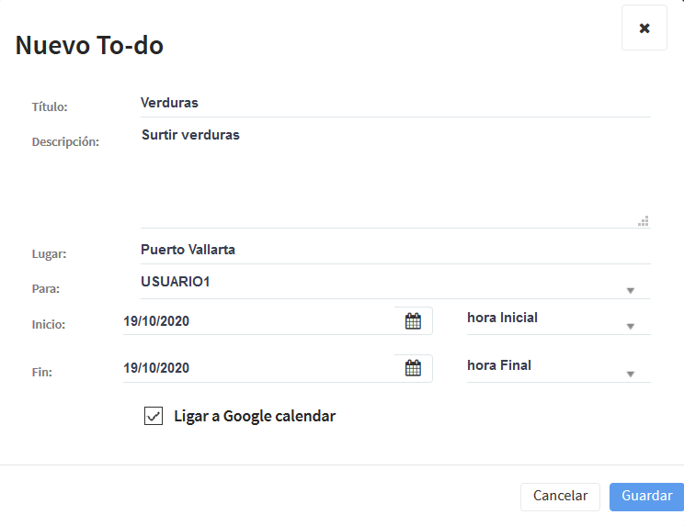Screen dimensions: 684x526
Task: Click the Guardar button
Action: click(646, 497)
